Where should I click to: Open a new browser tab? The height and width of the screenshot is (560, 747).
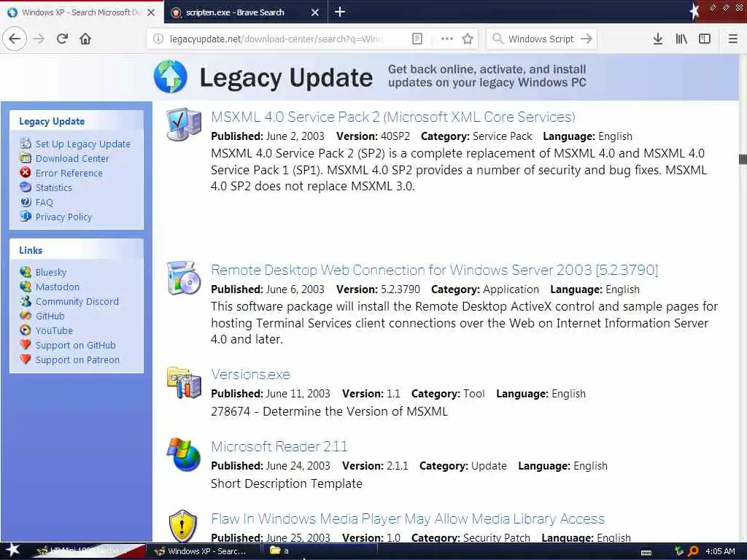(340, 12)
